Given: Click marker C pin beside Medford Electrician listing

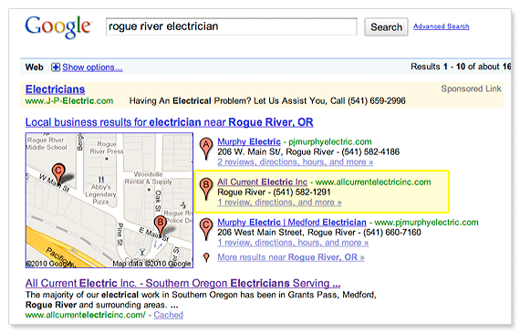Looking at the screenshot, I should tap(206, 229).
